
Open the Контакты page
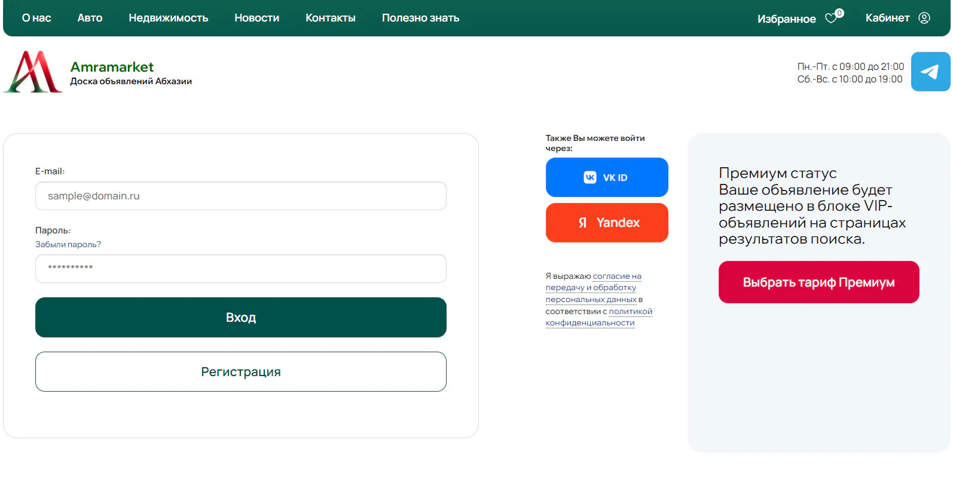pyautogui.click(x=331, y=18)
